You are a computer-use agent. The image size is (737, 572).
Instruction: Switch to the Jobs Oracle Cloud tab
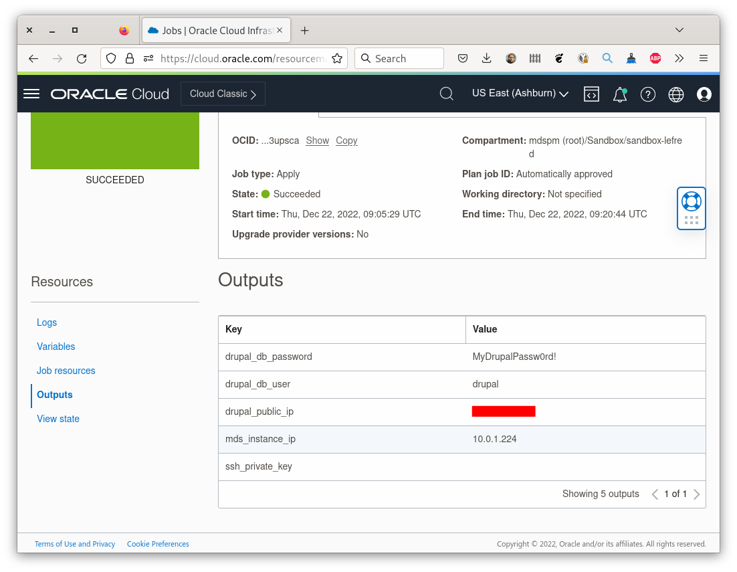(x=207, y=29)
